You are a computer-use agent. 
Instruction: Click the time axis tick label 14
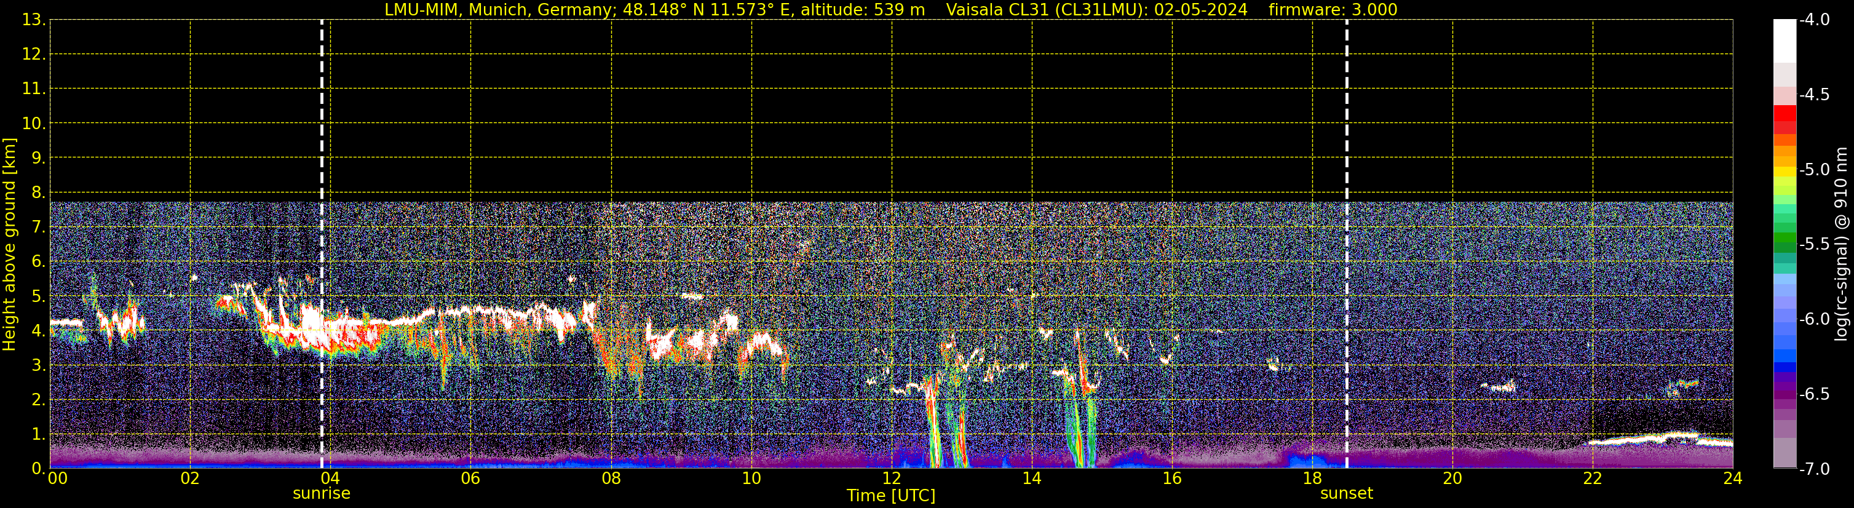pos(1032,478)
